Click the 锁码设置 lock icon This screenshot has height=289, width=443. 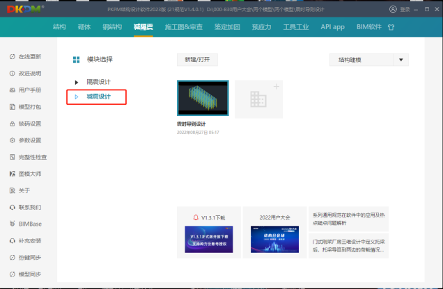12,124
